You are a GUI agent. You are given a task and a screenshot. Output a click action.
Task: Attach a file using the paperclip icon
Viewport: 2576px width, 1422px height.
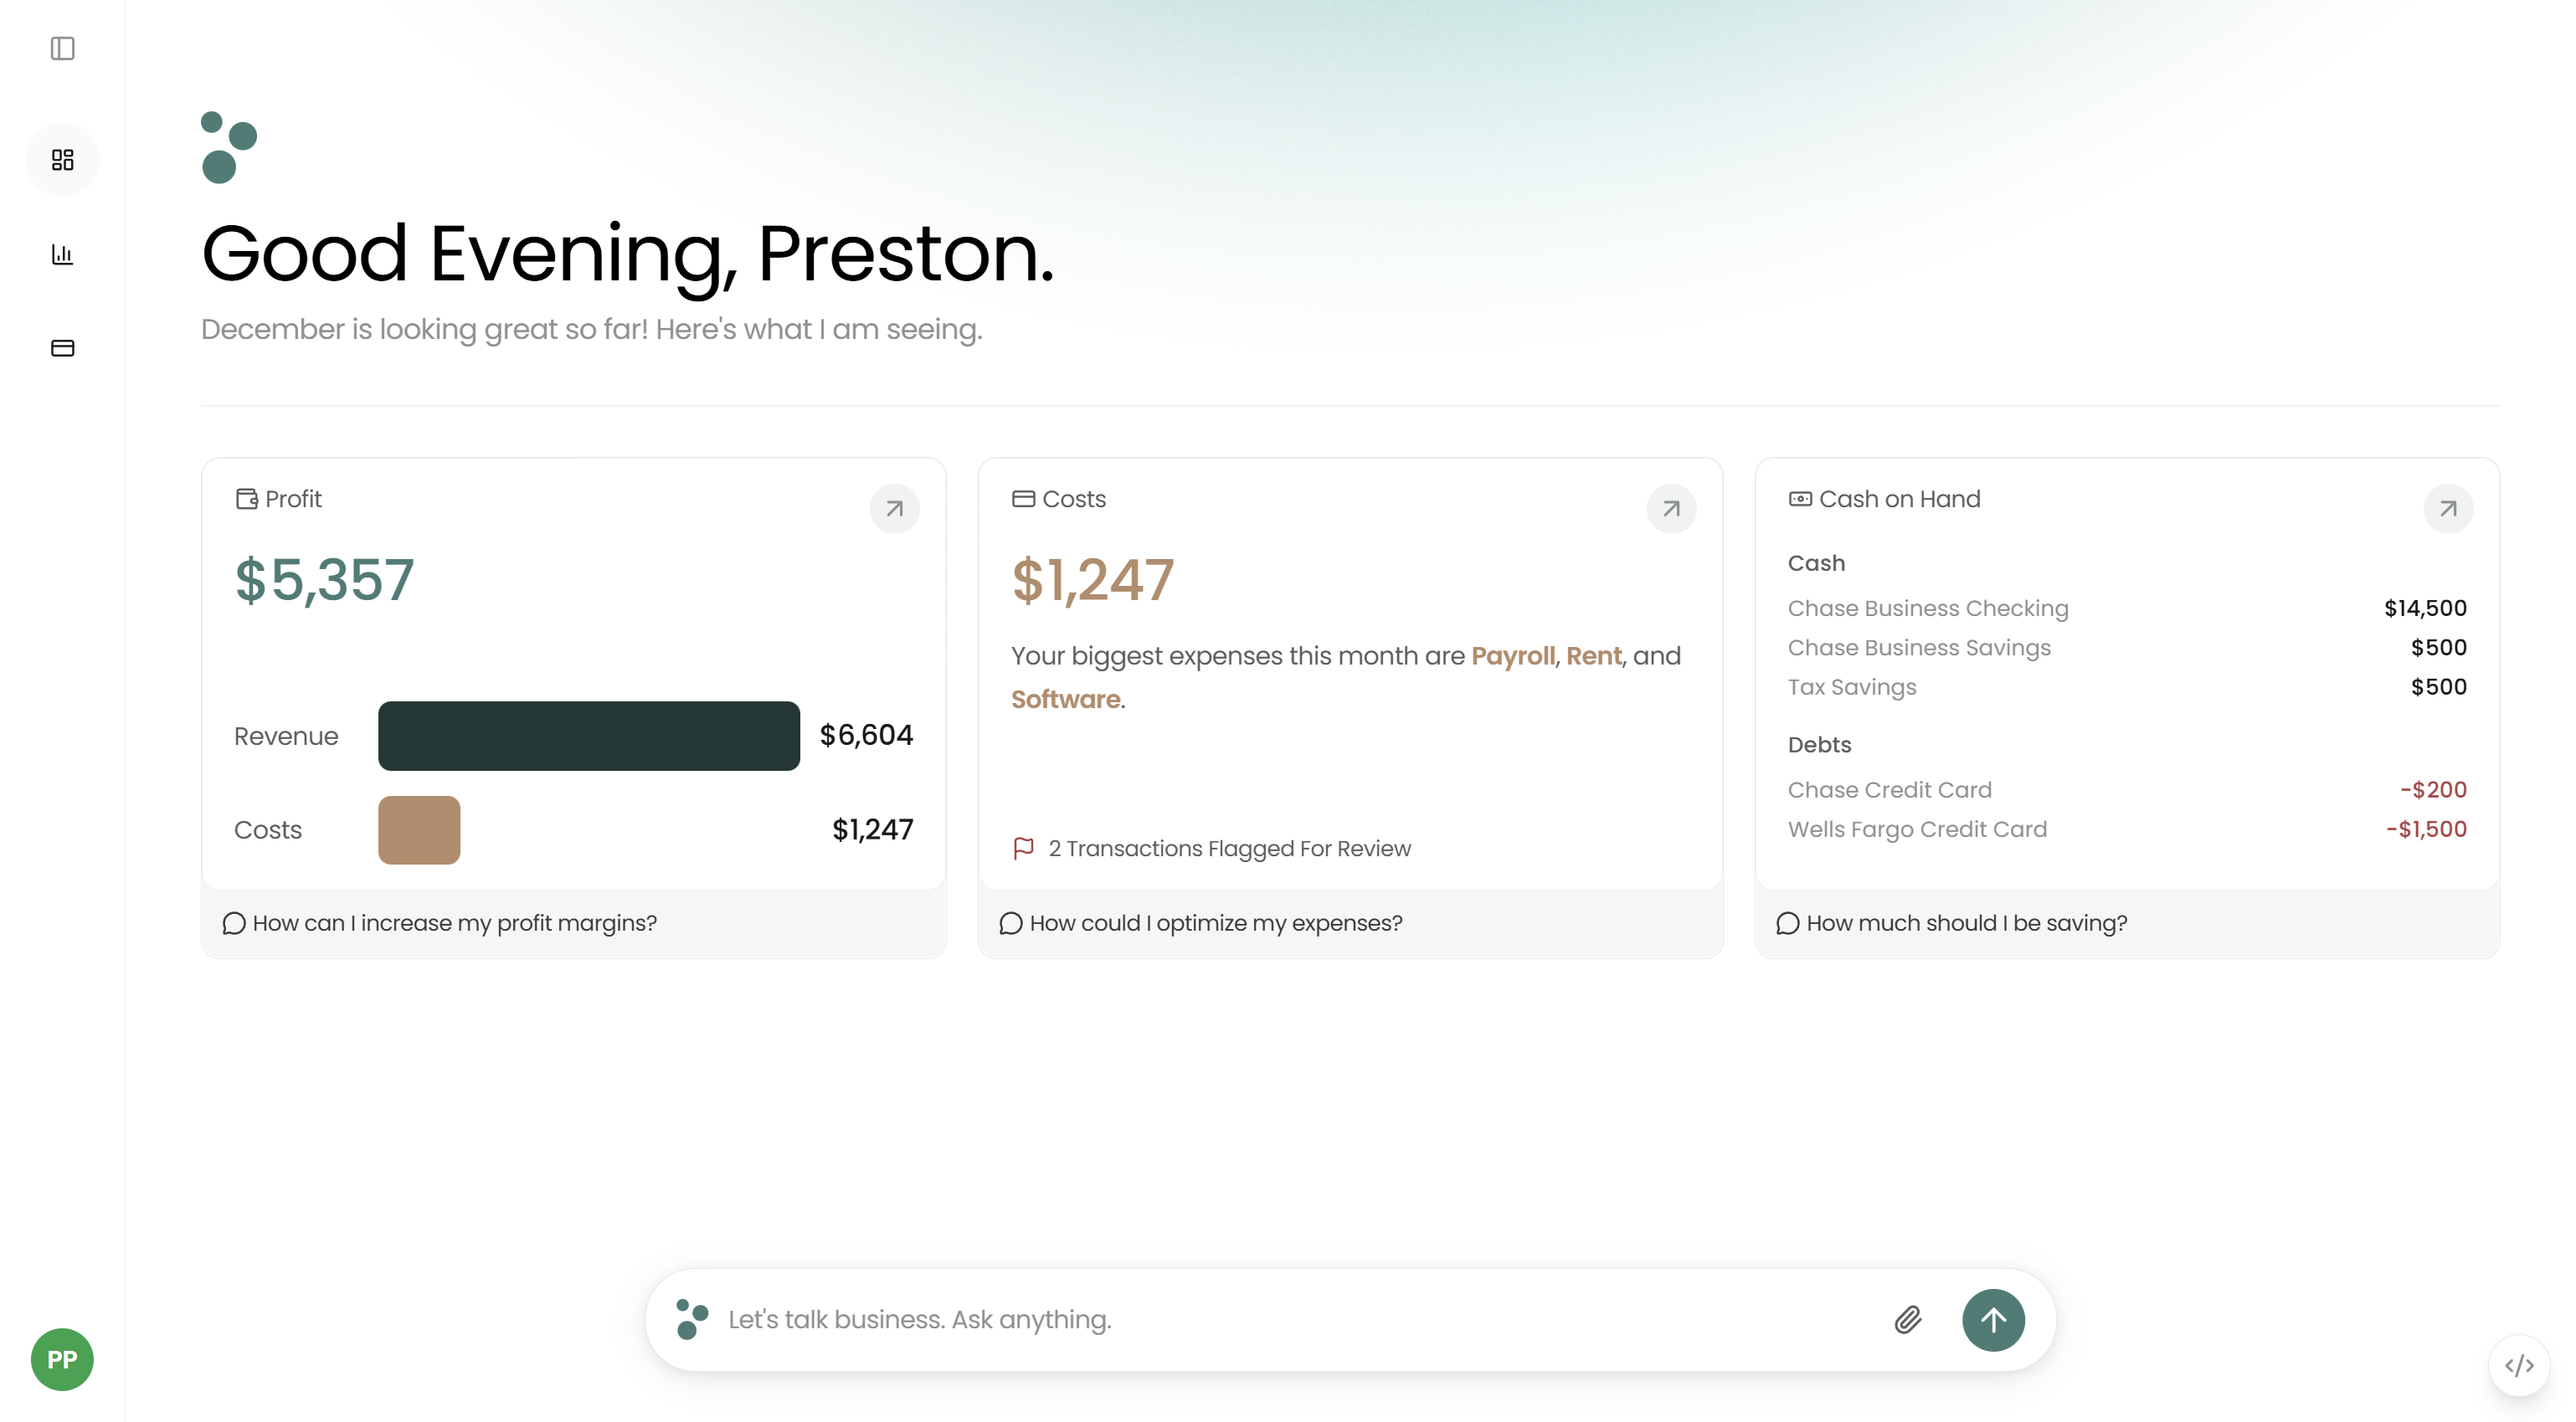coord(1906,1319)
